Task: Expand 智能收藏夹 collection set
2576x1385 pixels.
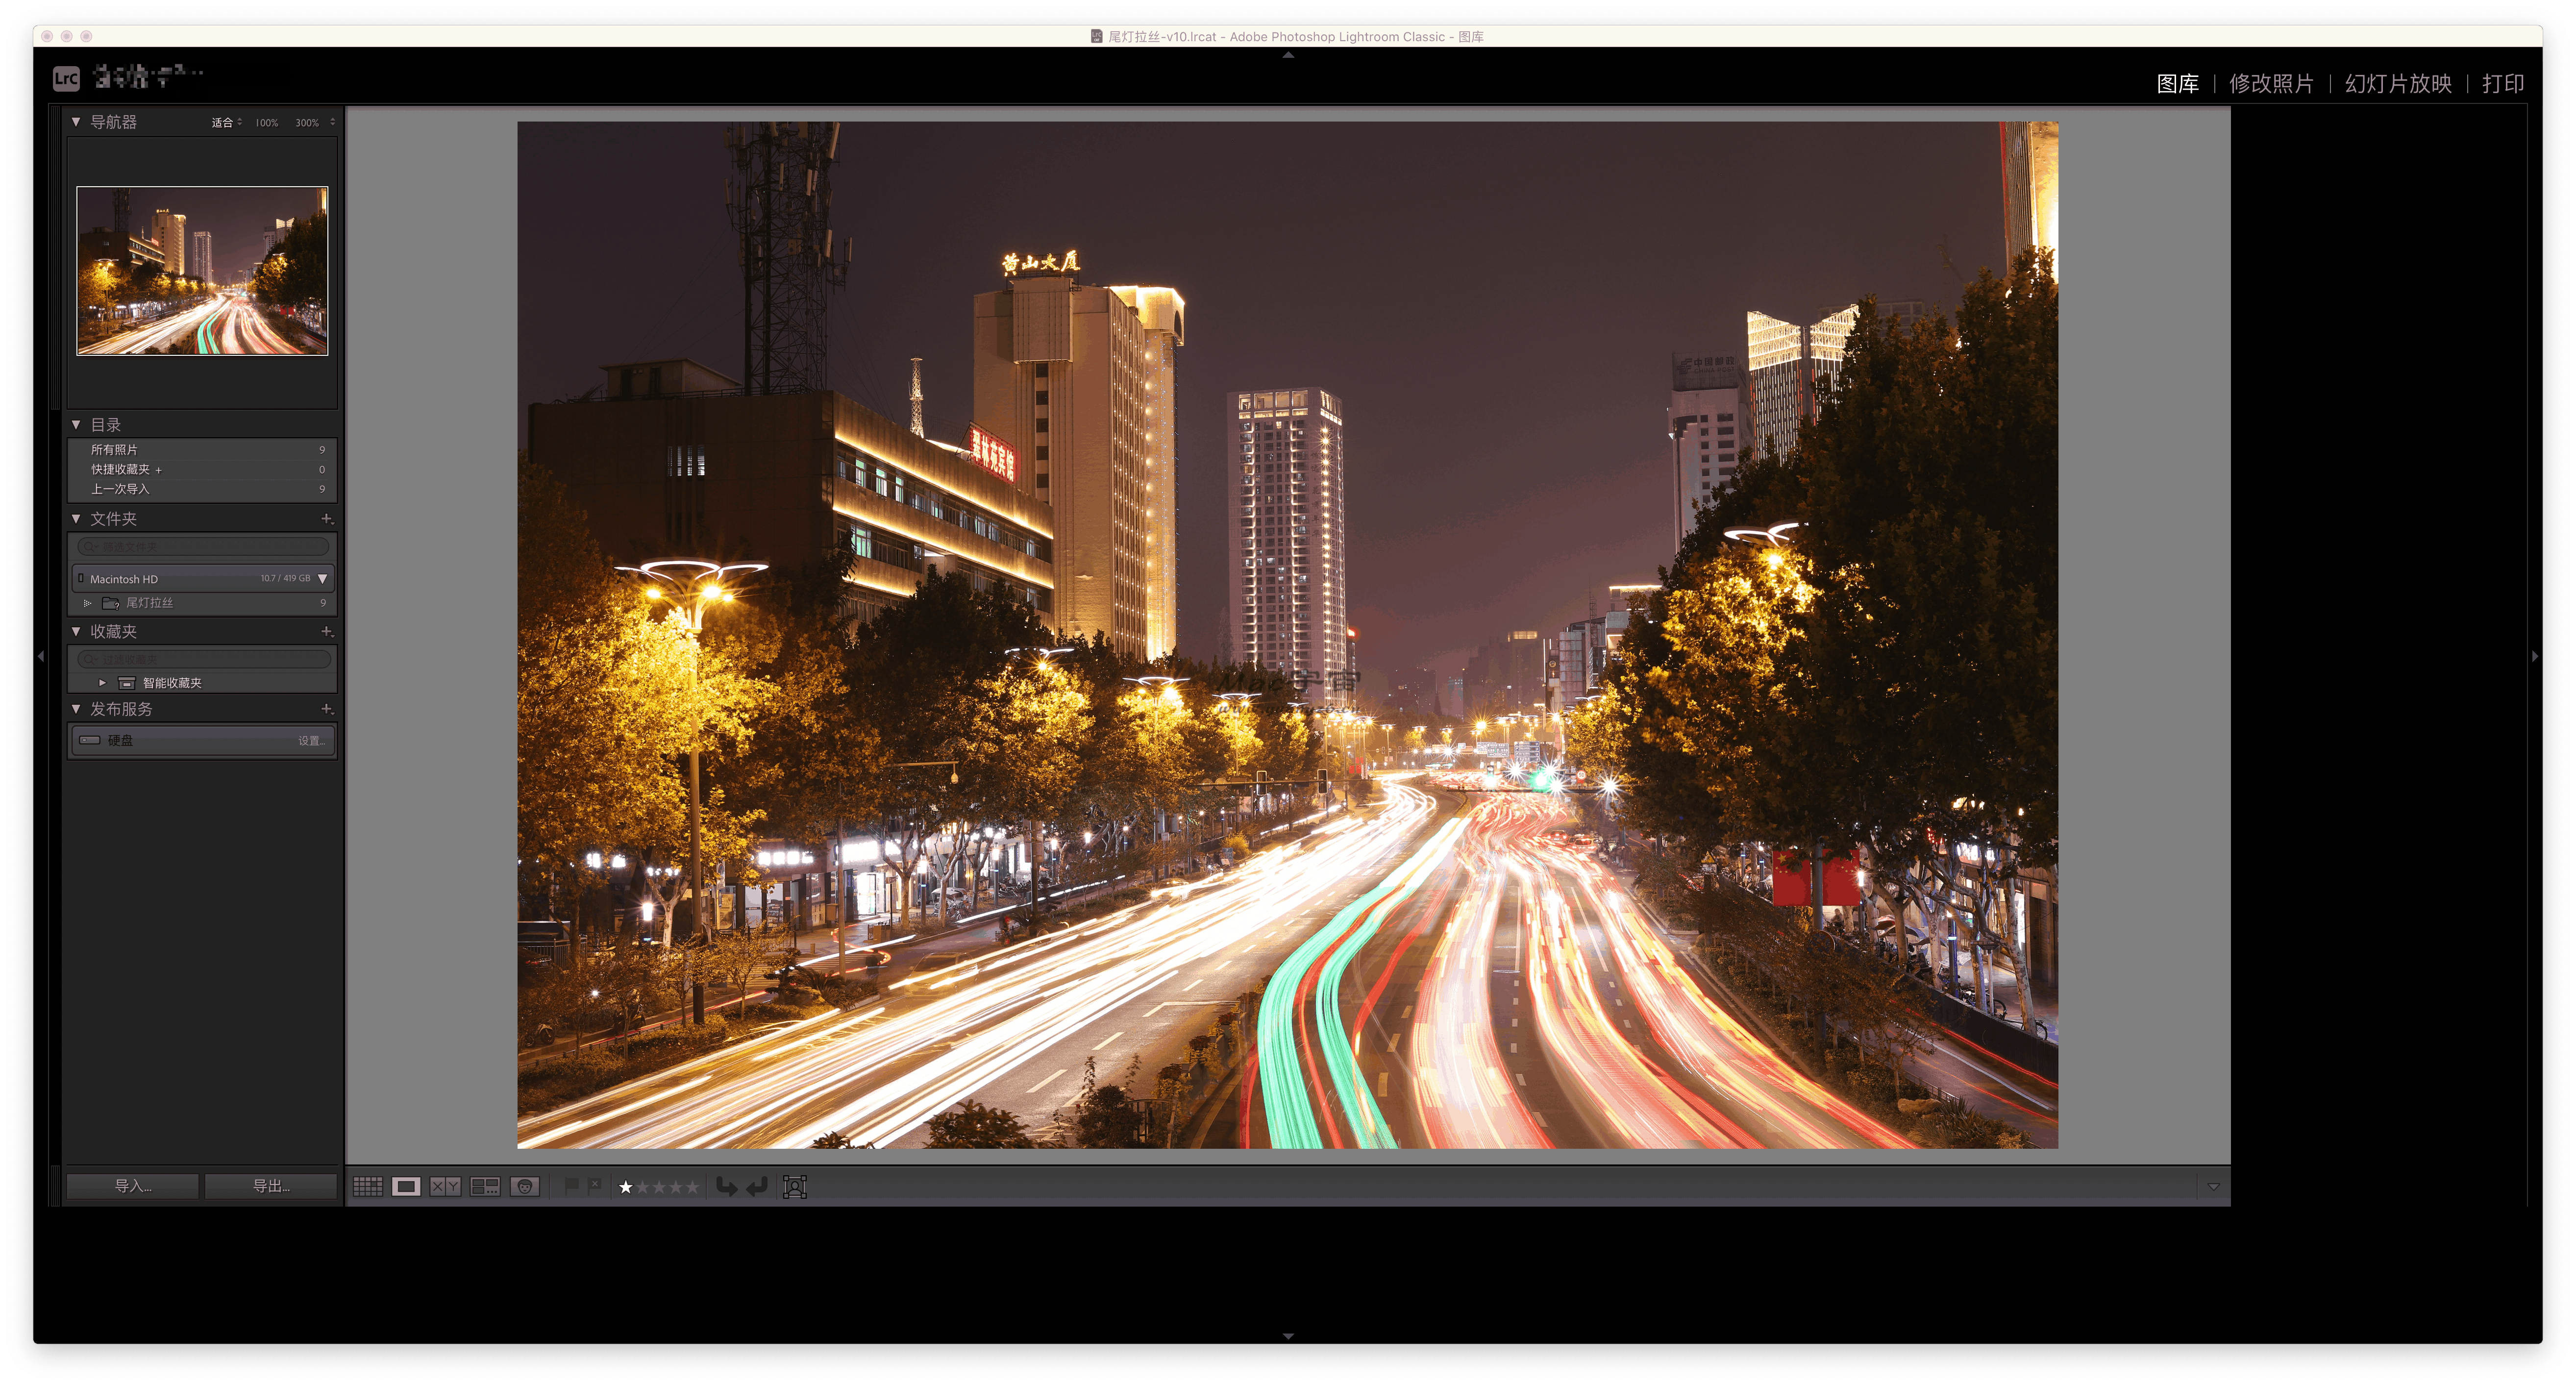Action: [102, 683]
